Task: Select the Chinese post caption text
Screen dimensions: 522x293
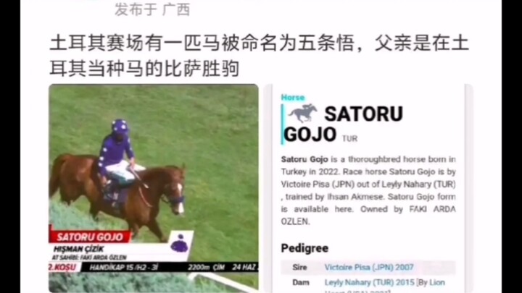Action: click(259, 56)
